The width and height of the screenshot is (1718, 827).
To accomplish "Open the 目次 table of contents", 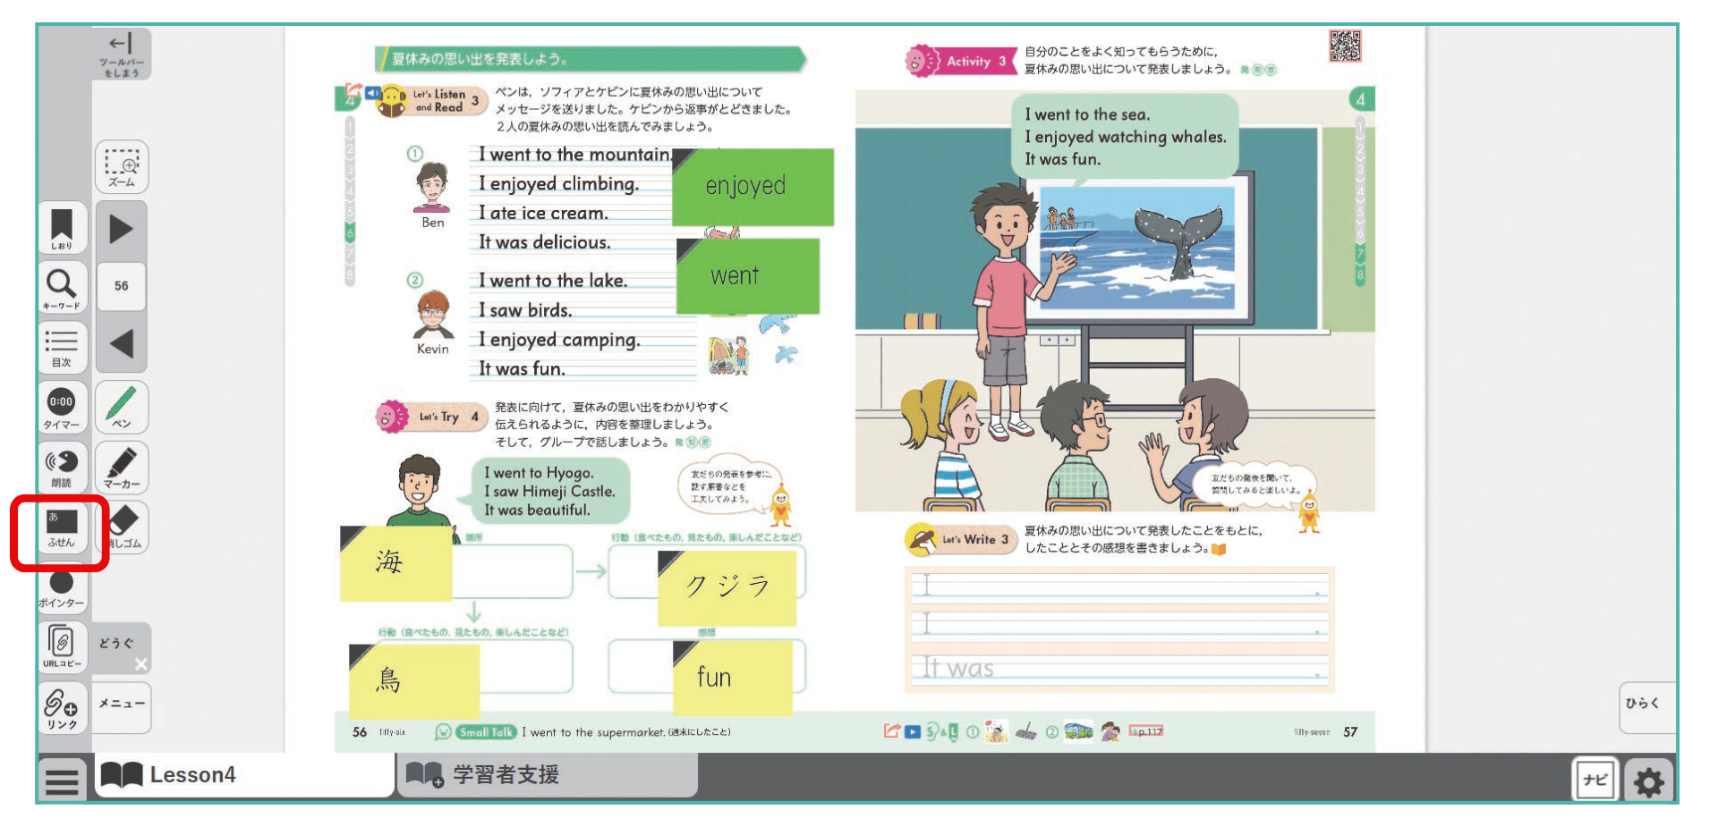I will pos(62,347).
